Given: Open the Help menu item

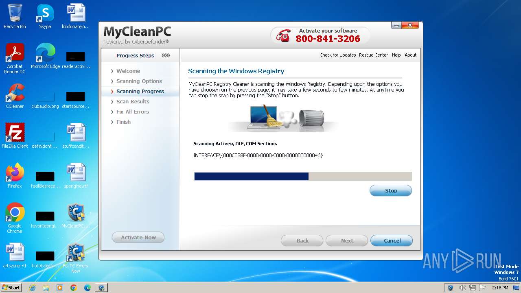Looking at the screenshot, I should tap(396, 55).
